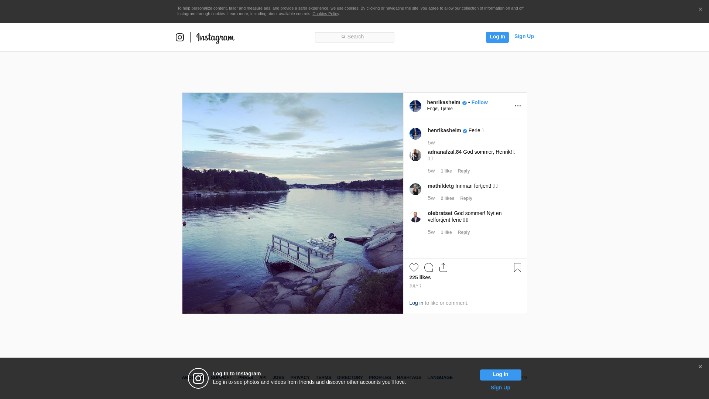Like the post with the heart icon

414,267
